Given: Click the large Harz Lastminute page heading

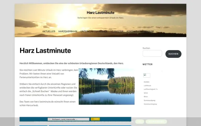Looking at the screenshot, I should click(x=45, y=50).
